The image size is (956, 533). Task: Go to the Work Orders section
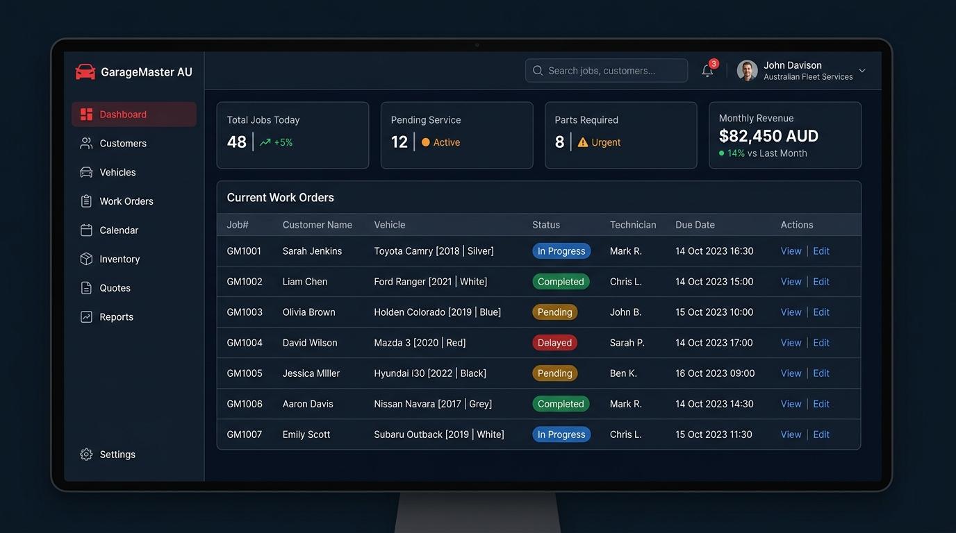(134, 201)
